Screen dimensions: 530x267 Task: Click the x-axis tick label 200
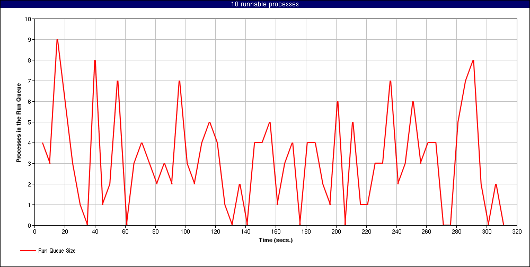(336, 232)
